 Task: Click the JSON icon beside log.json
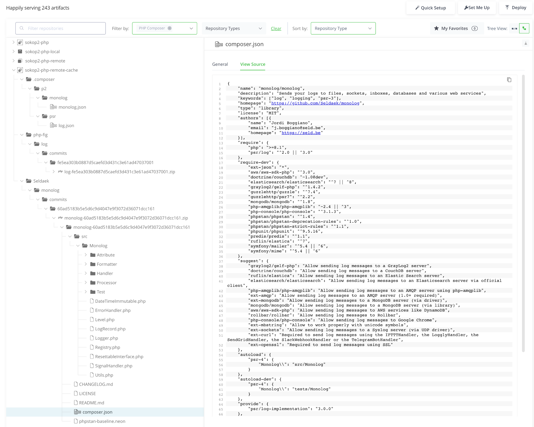[53, 126]
